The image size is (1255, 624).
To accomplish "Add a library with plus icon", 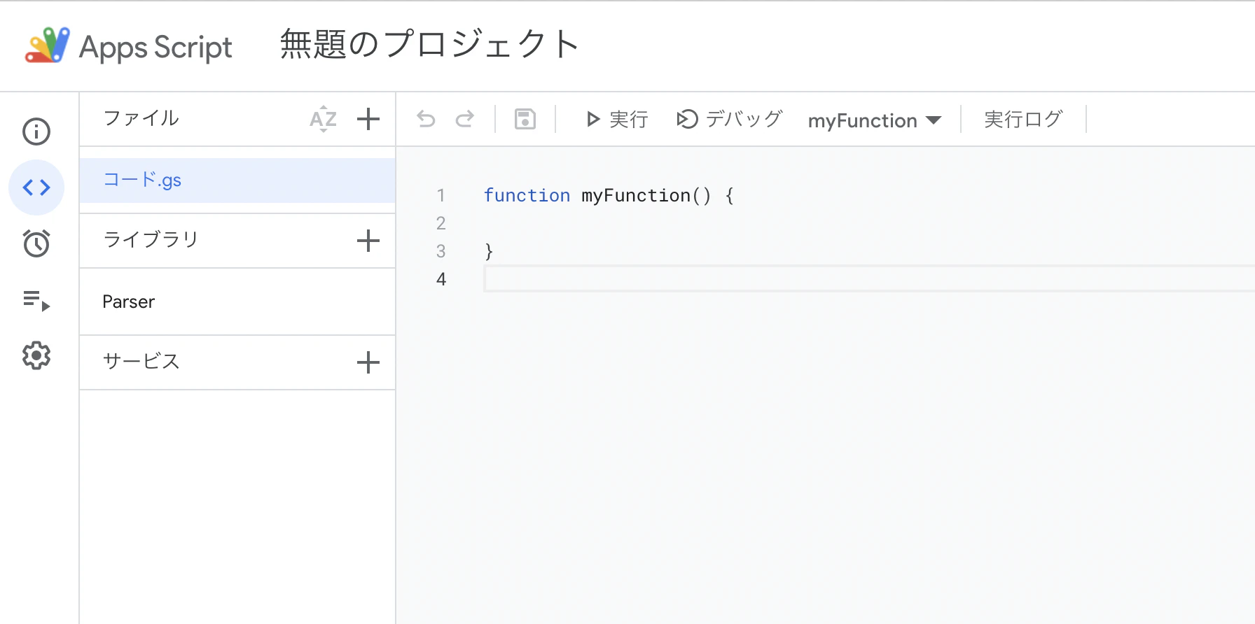I will tap(368, 241).
